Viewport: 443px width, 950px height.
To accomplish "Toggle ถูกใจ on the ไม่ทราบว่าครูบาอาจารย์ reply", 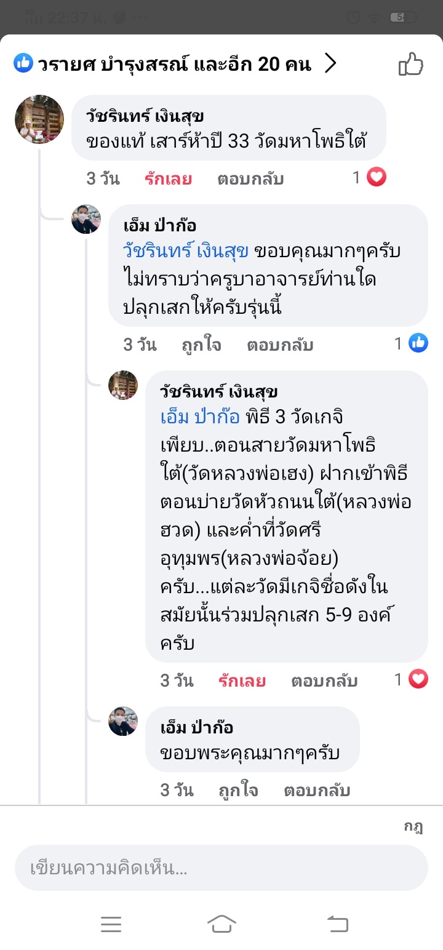I will click(202, 345).
